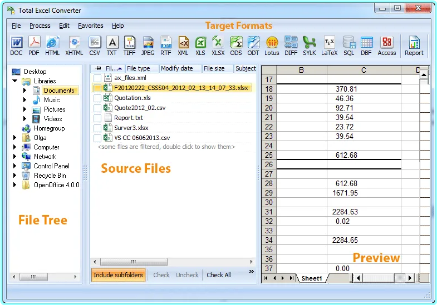Check box for Quote2012_02.csv

click(x=97, y=108)
